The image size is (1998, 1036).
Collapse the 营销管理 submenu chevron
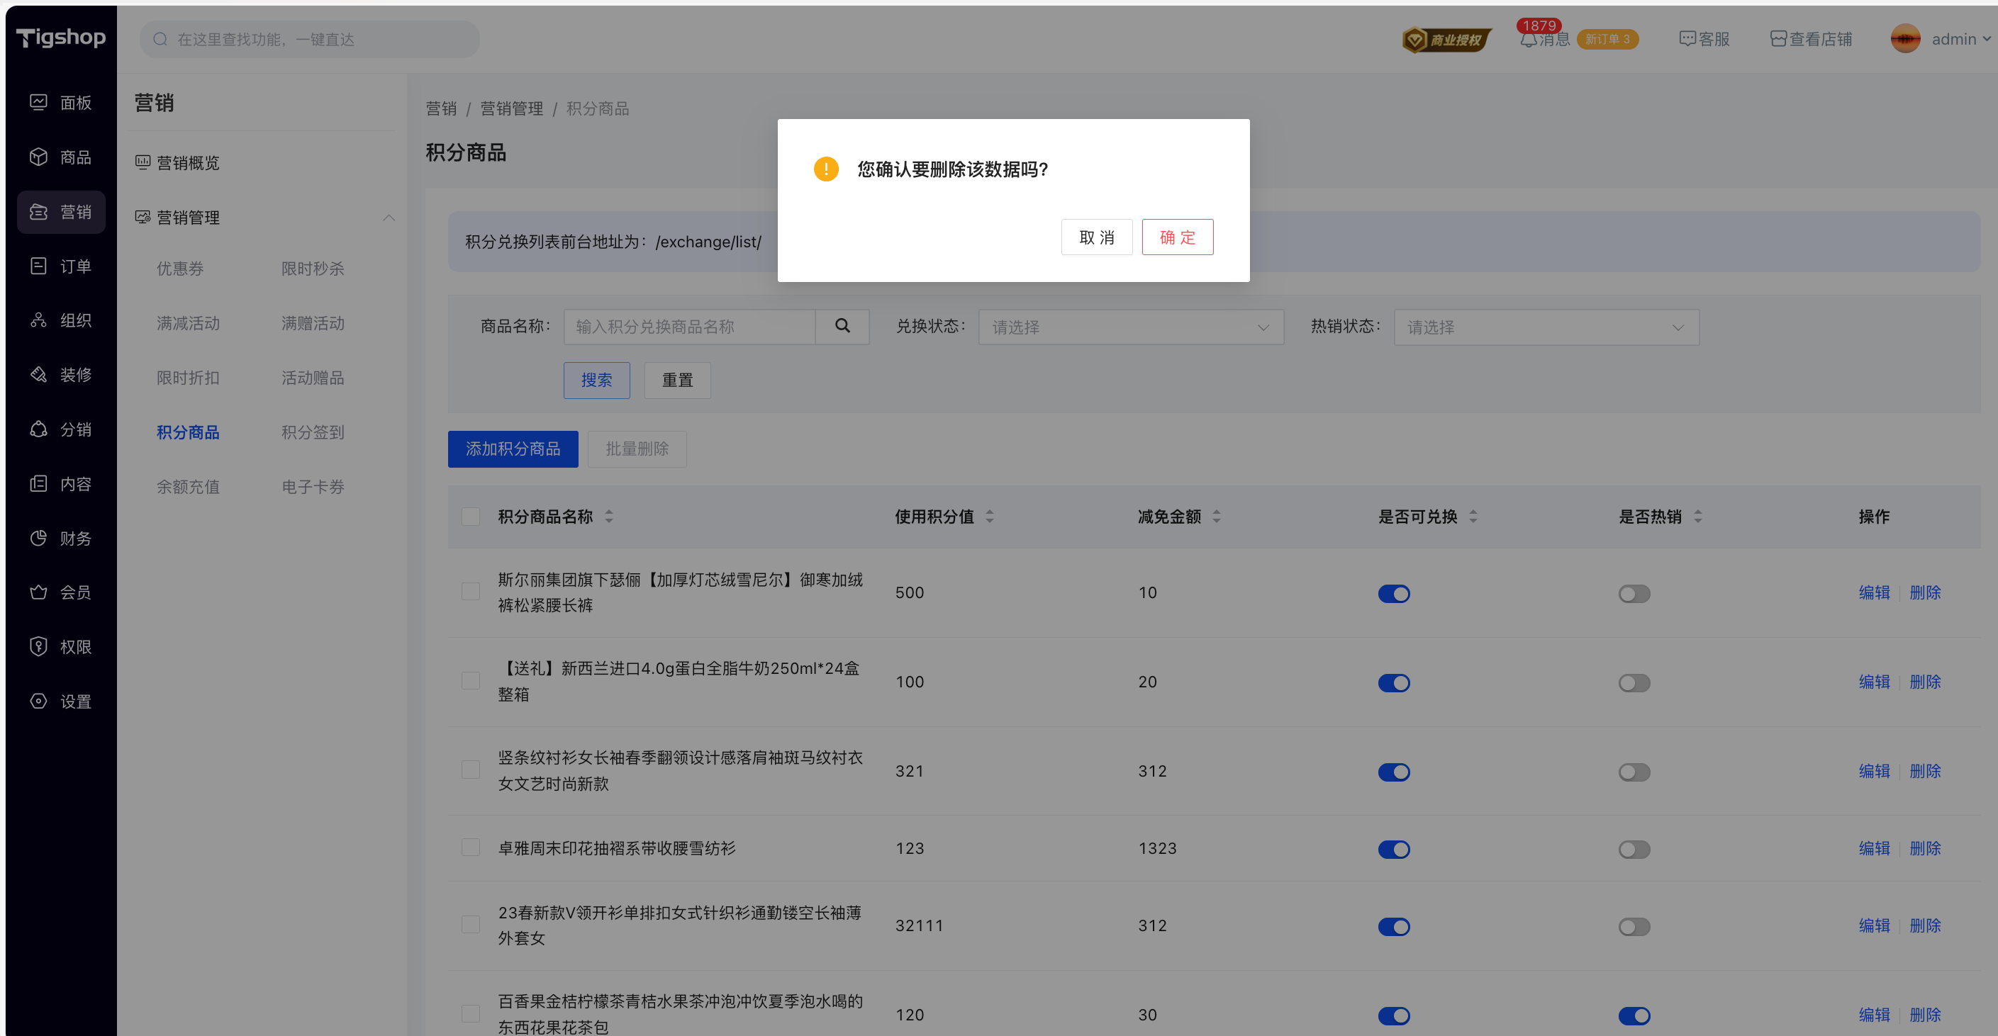pyautogui.click(x=389, y=218)
